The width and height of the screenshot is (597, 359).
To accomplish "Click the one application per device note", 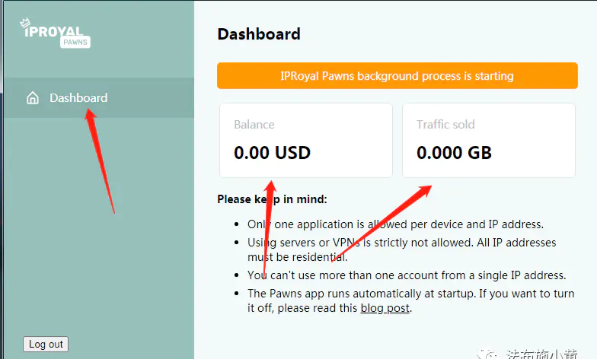I will tap(396, 224).
